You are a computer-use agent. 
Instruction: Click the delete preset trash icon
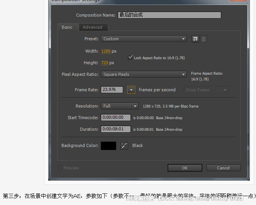[x=203, y=39]
